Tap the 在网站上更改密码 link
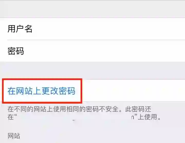The height and width of the screenshot is (143, 185). 41,91
